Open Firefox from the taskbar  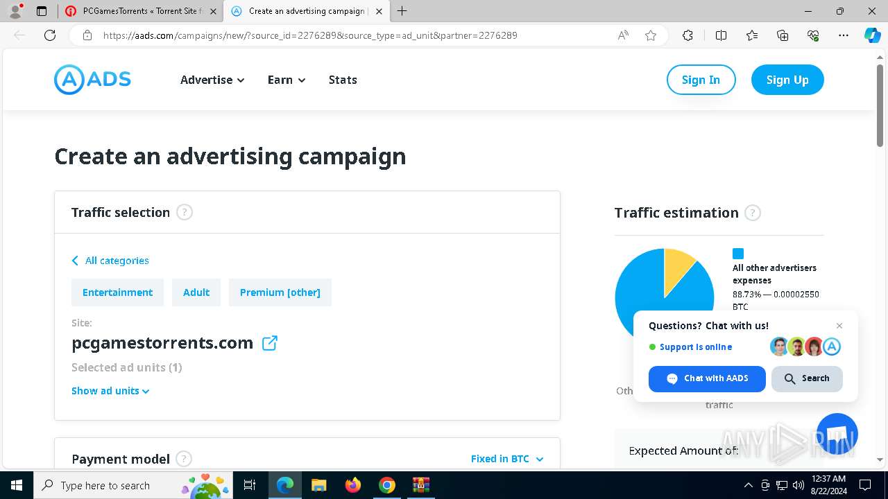pyautogui.click(x=353, y=485)
